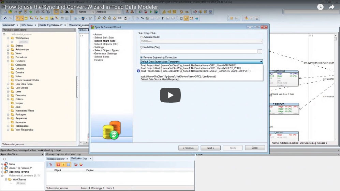This screenshot has height=191, width=340.
Task: Select the Available Model radio button
Action: coord(142,37)
